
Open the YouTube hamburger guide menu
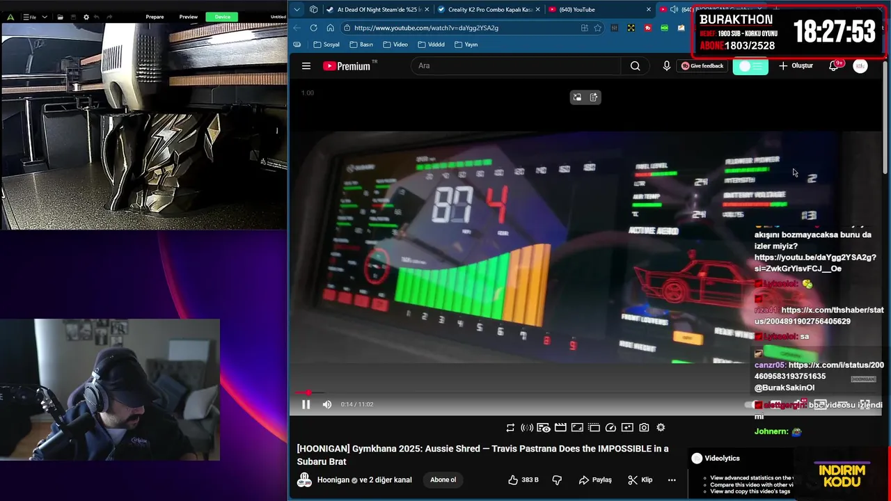306,66
